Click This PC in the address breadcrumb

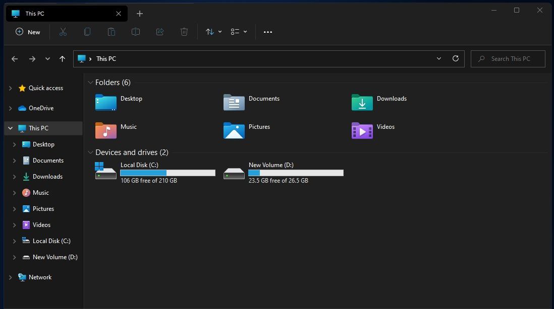[106, 59]
